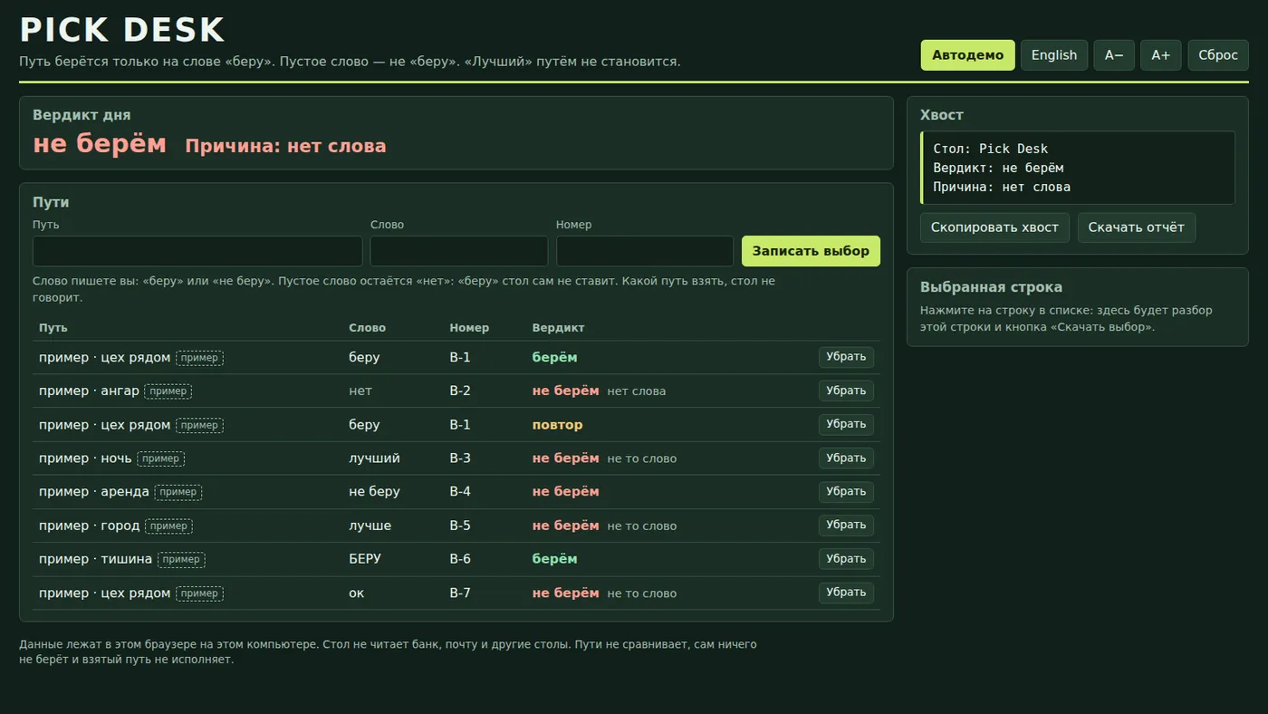Decrease font size with A− button
1268x714 pixels.
(x=1114, y=55)
